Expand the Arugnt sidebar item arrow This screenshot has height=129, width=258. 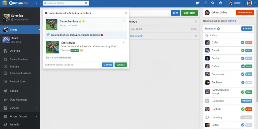point(36,116)
